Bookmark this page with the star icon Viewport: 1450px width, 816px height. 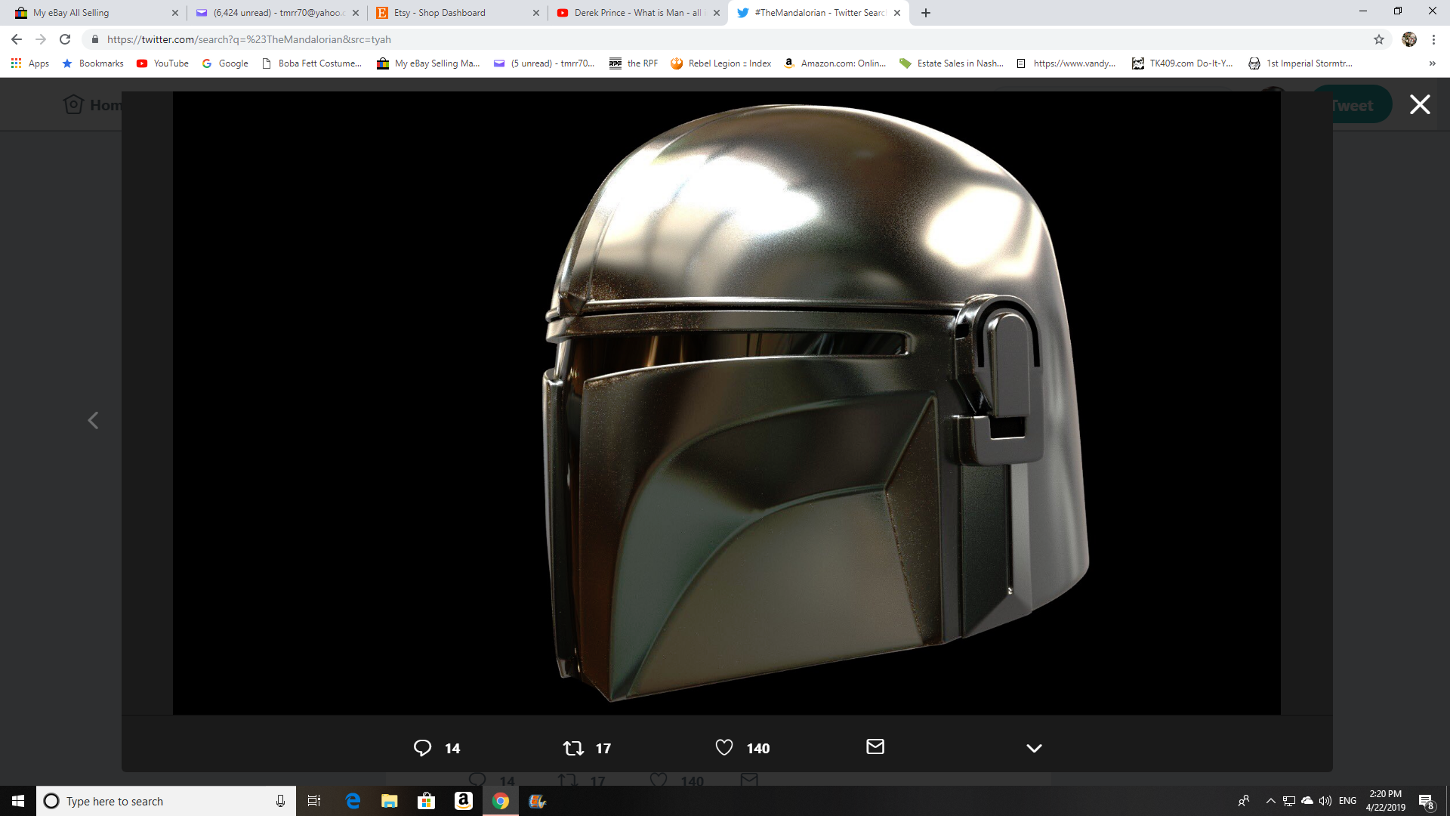tap(1379, 39)
